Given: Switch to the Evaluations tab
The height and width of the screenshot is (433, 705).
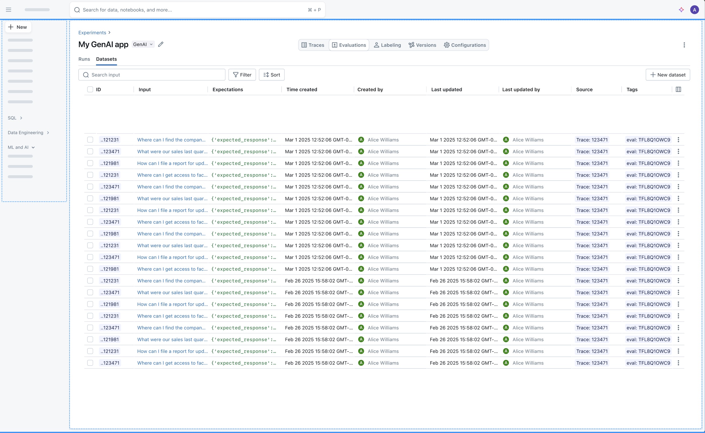Looking at the screenshot, I should pyautogui.click(x=349, y=45).
